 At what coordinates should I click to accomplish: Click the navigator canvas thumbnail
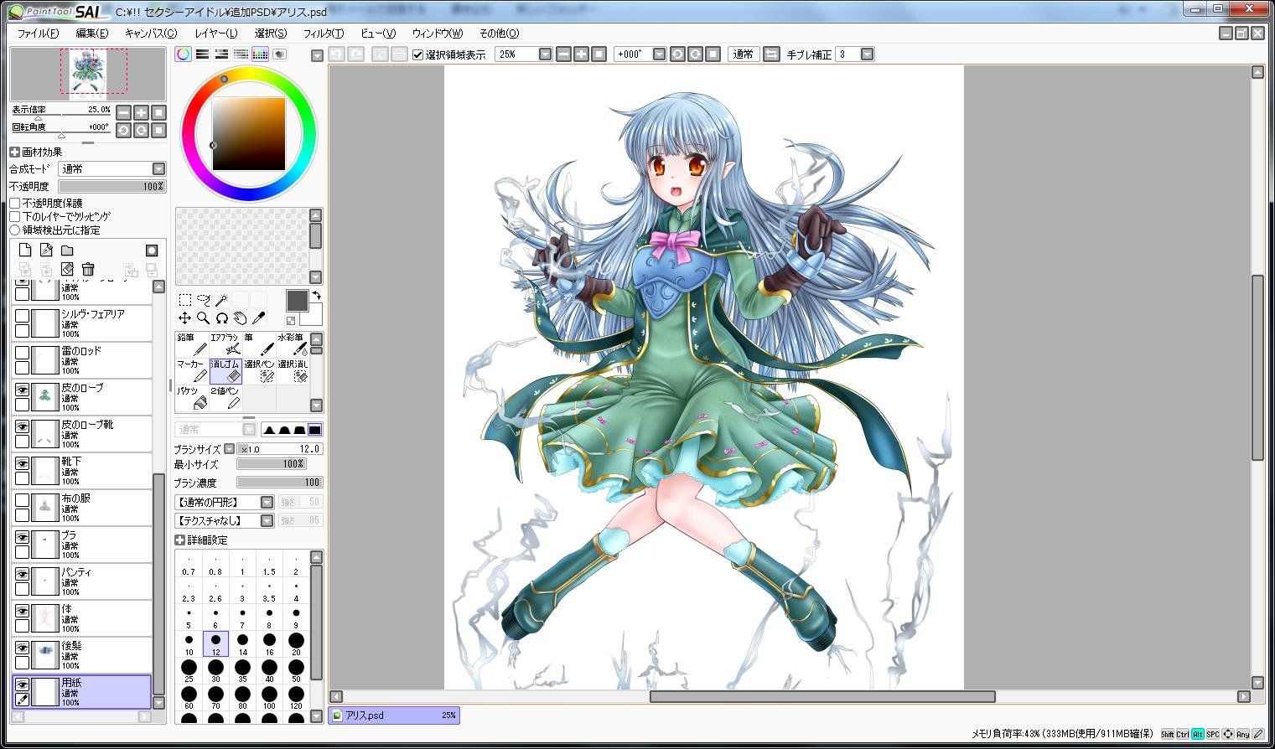(88, 74)
